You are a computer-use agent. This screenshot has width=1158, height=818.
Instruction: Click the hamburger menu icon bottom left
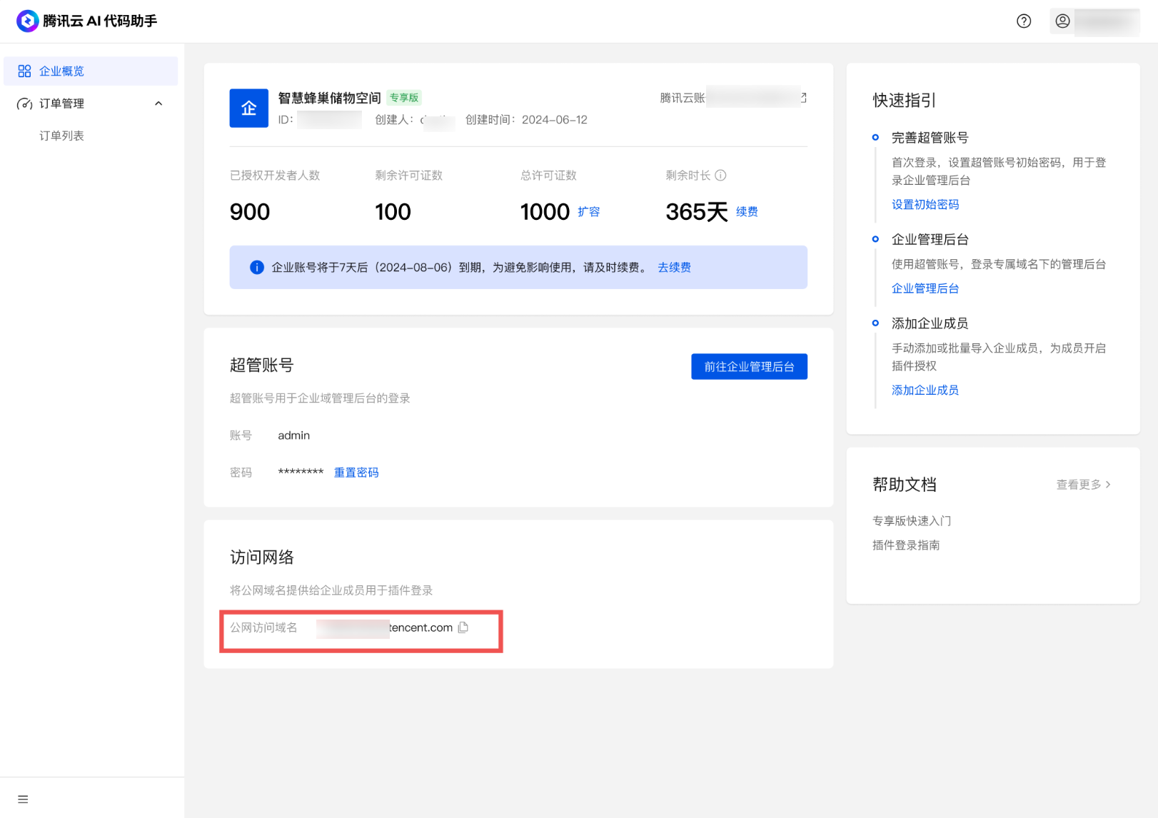pos(22,799)
